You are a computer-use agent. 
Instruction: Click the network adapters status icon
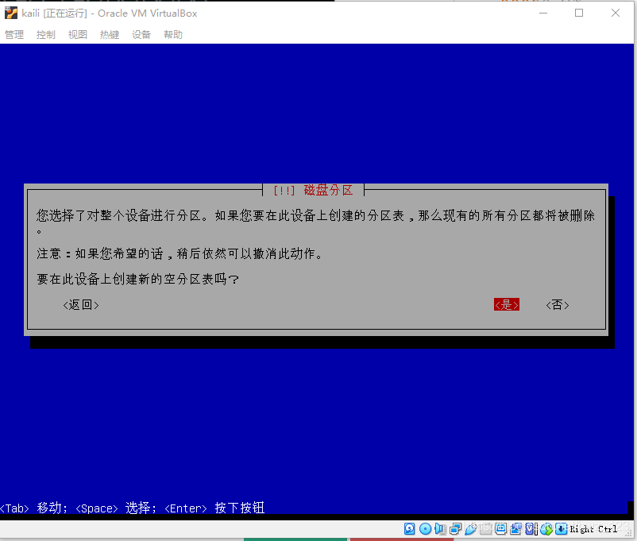point(455,528)
